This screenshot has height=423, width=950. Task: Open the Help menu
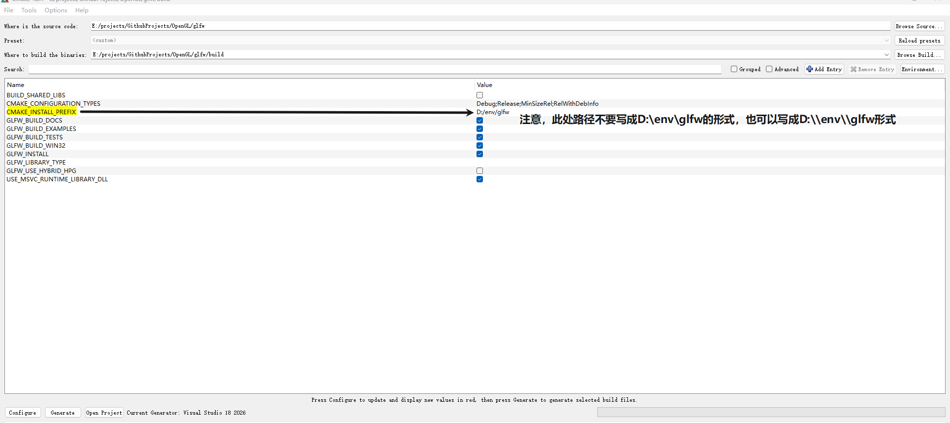[82, 10]
